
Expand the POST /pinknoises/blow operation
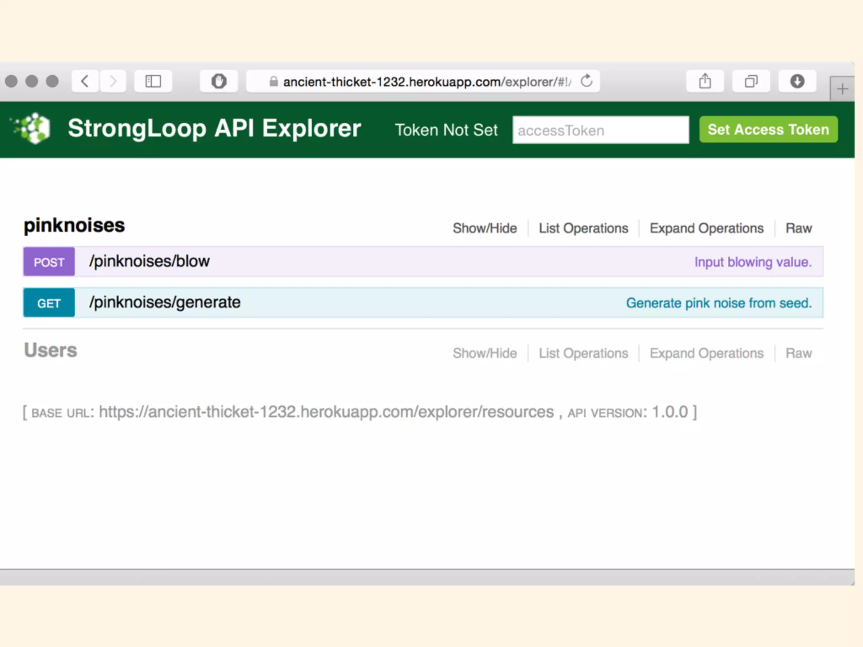coord(149,262)
